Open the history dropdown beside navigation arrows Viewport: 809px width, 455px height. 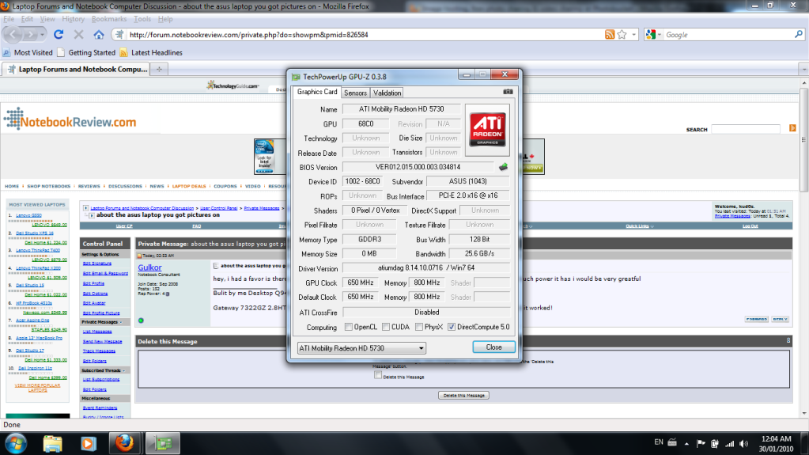click(42, 35)
